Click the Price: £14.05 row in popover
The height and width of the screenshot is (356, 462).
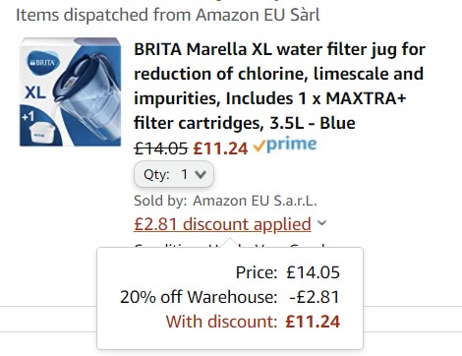click(288, 272)
